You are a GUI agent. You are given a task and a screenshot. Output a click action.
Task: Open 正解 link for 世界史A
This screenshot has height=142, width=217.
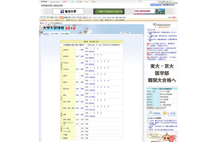click(82, 50)
